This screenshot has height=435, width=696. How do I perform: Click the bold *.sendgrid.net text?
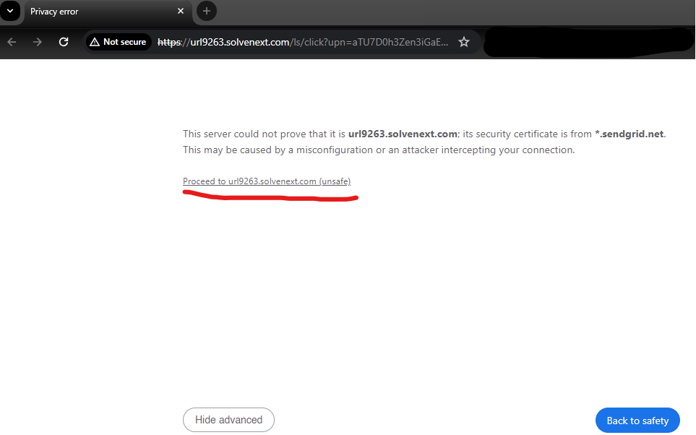pyautogui.click(x=630, y=134)
